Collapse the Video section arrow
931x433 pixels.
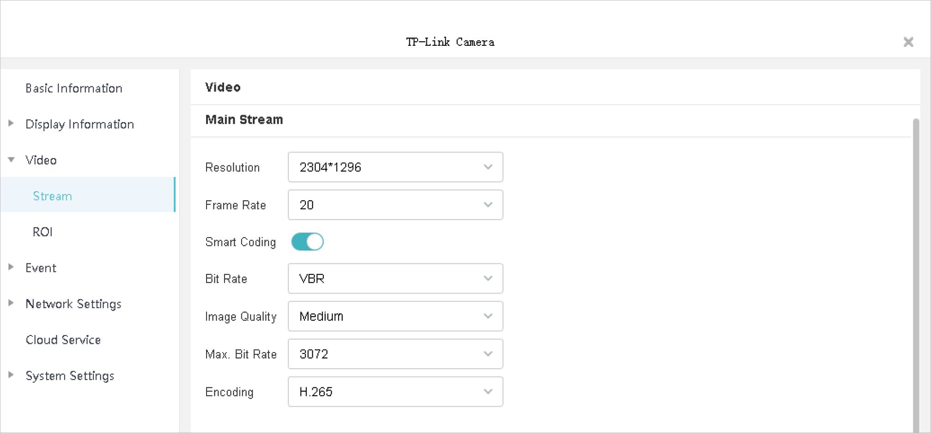(x=11, y=160)
